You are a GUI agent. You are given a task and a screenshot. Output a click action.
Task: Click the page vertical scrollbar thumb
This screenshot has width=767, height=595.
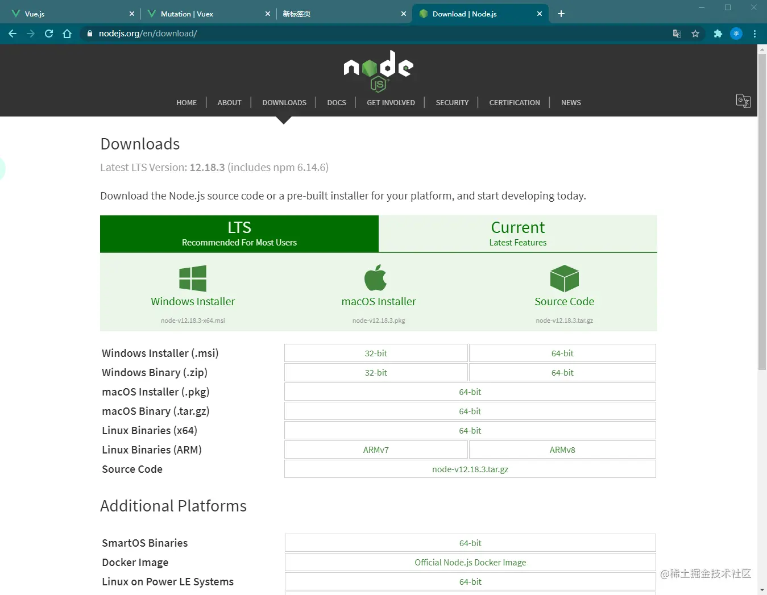[762, 211]
